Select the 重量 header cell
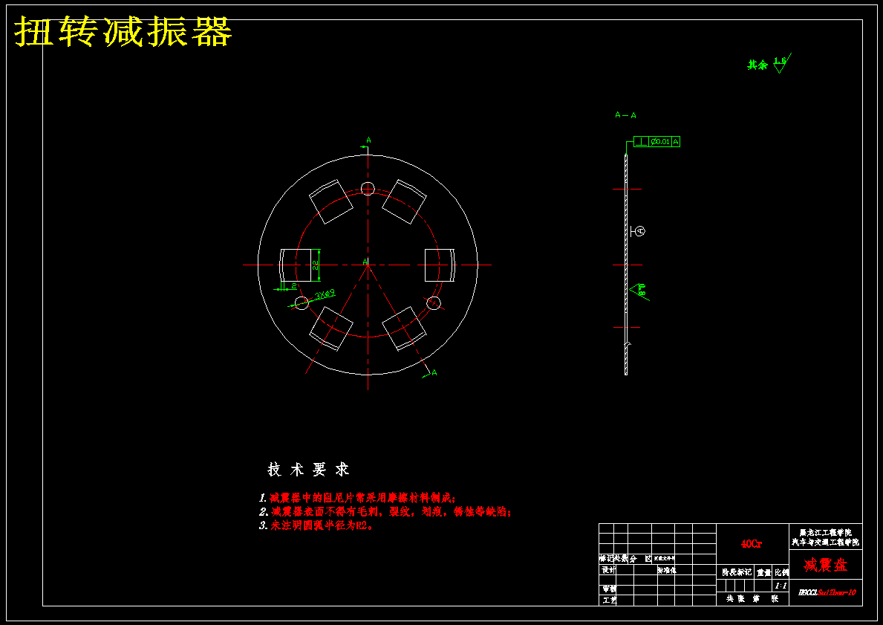Image resolution: width=883 pixels, height=625 pixels. [764, 572]
